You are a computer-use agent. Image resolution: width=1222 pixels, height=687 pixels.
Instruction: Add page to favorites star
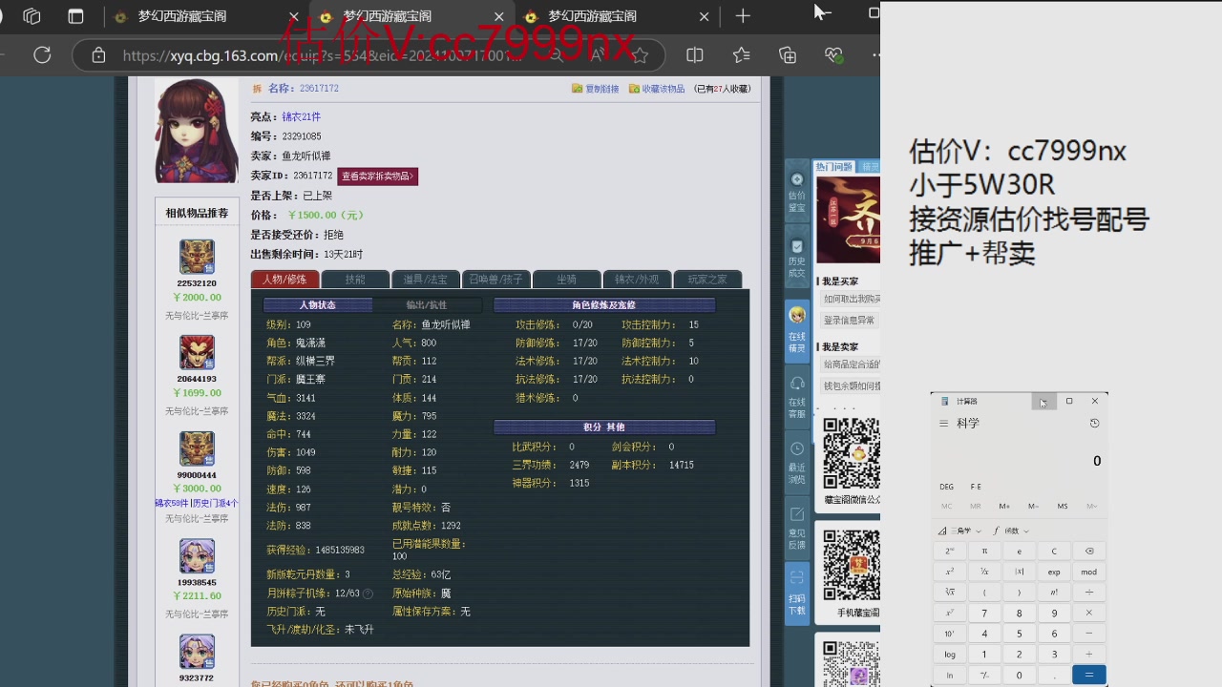[641, 55]
